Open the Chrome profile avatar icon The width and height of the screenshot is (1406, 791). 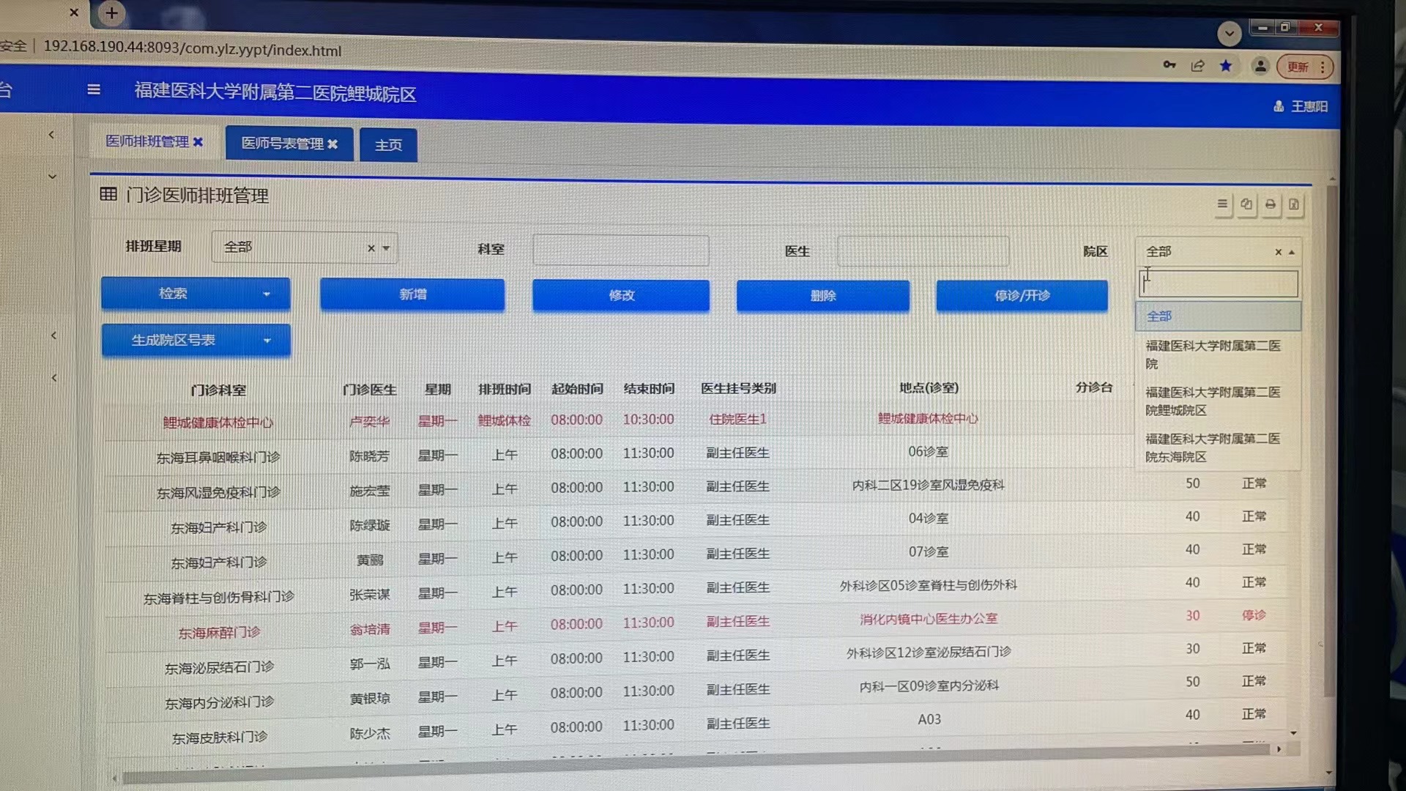tap(1260, 67)
